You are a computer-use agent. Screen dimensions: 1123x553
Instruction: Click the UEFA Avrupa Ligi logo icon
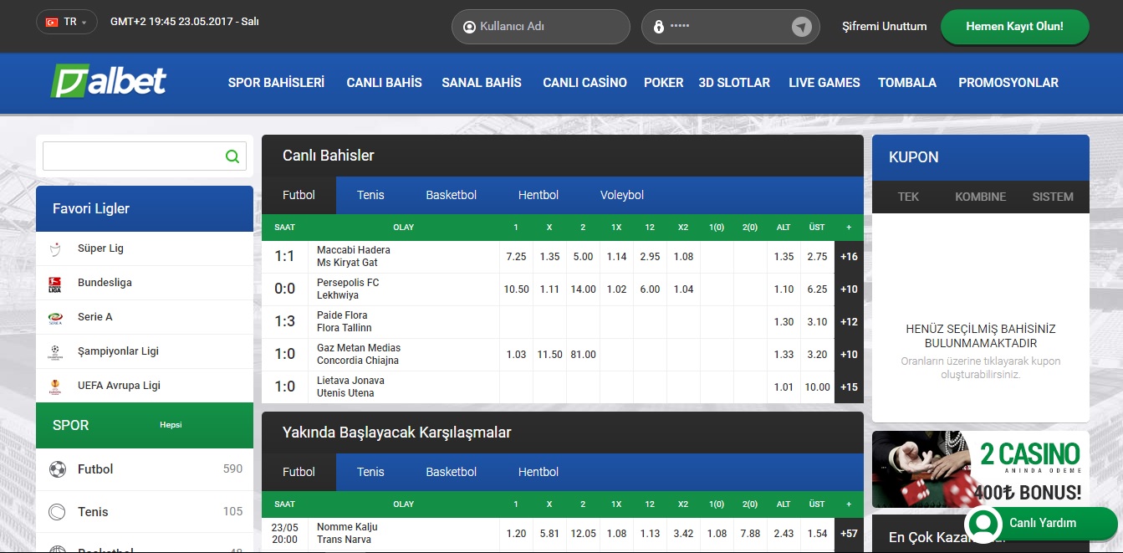point(55,387)
